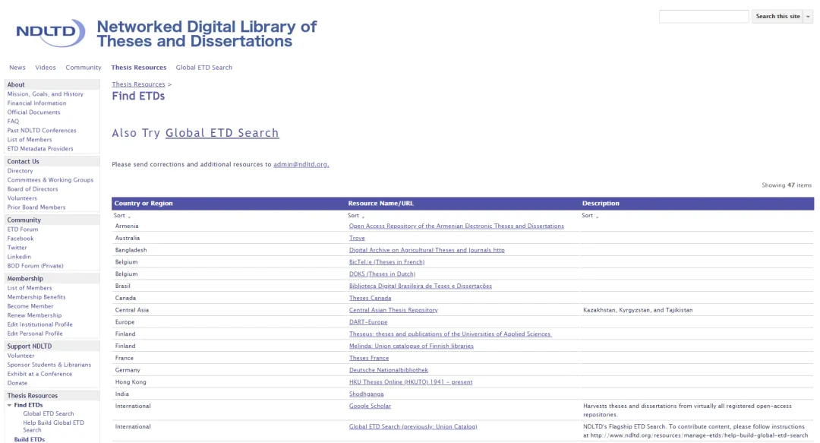The height and width of the screenshot is (443, 820).
Task: Click the Search this site button
Action: pyautogui.click(x=777, y=17)
